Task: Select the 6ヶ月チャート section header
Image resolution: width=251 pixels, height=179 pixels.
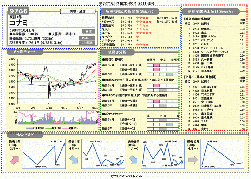Action: [25, 52]
